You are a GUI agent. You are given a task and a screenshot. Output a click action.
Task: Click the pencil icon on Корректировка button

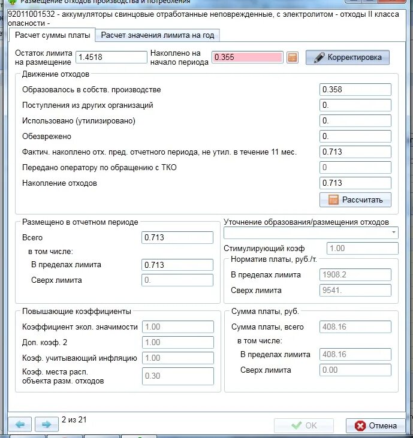319,58
